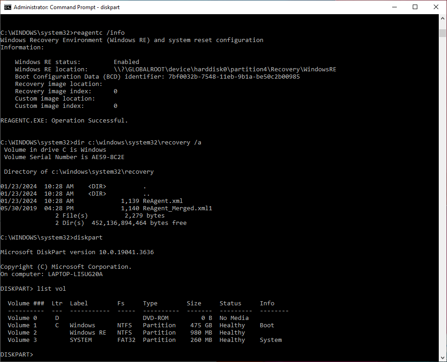Click the 'Fs' column header

pos(121,303)
